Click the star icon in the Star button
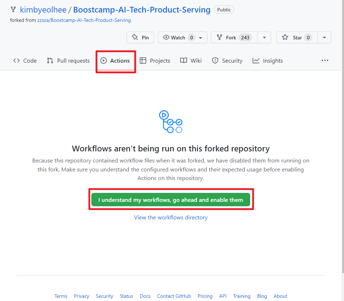Viewport: 344px width, 301px height. coord(285,38)
